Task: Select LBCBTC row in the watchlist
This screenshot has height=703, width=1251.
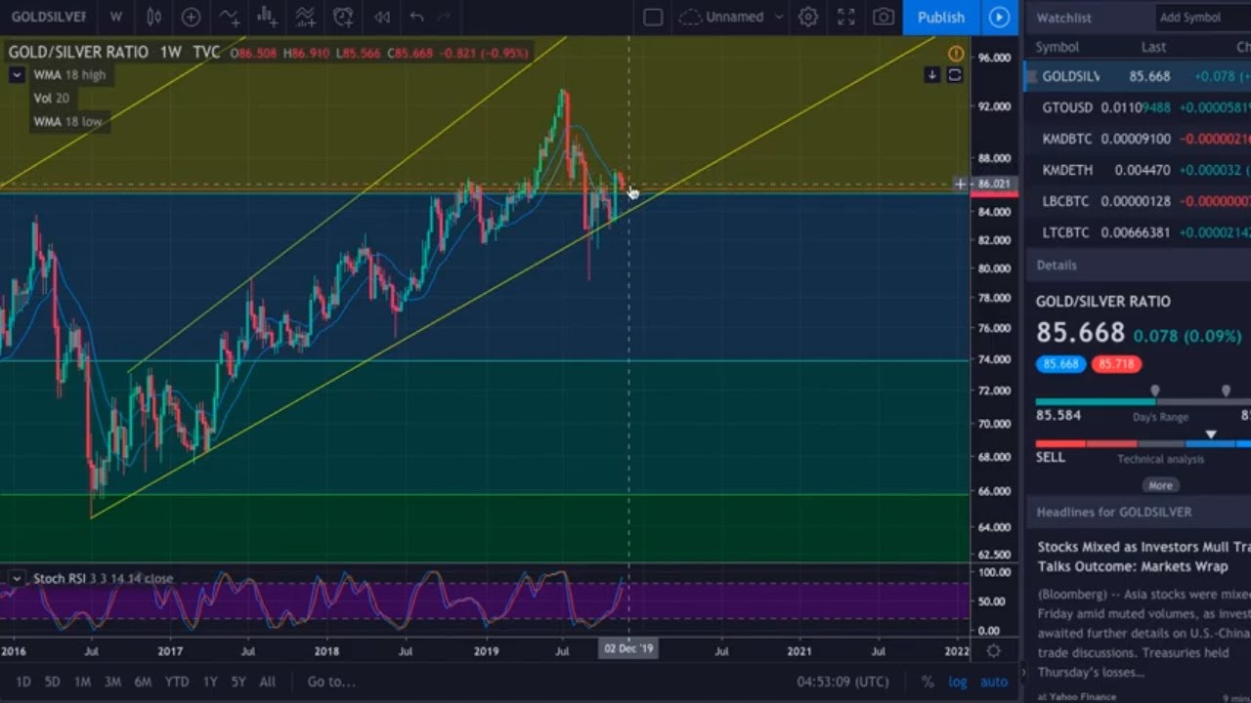Action: point(1137,201)
